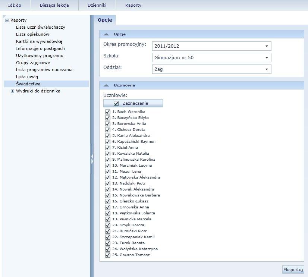Viewport: 308px width, 277px height.
Task: Uncheck student 17. Ornowska Anna
Action: tap(108, 207)
